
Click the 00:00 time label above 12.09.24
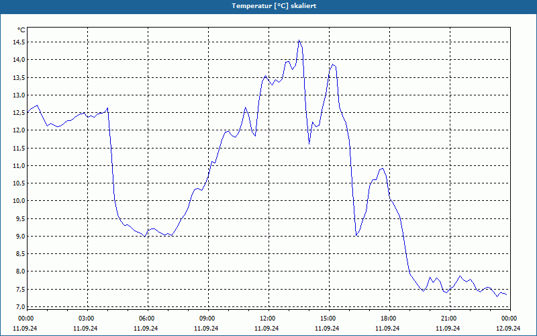(x=509, y=319)
